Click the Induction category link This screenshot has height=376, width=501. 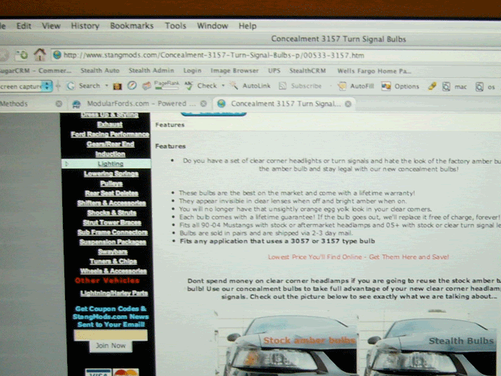tap(110, 154)
